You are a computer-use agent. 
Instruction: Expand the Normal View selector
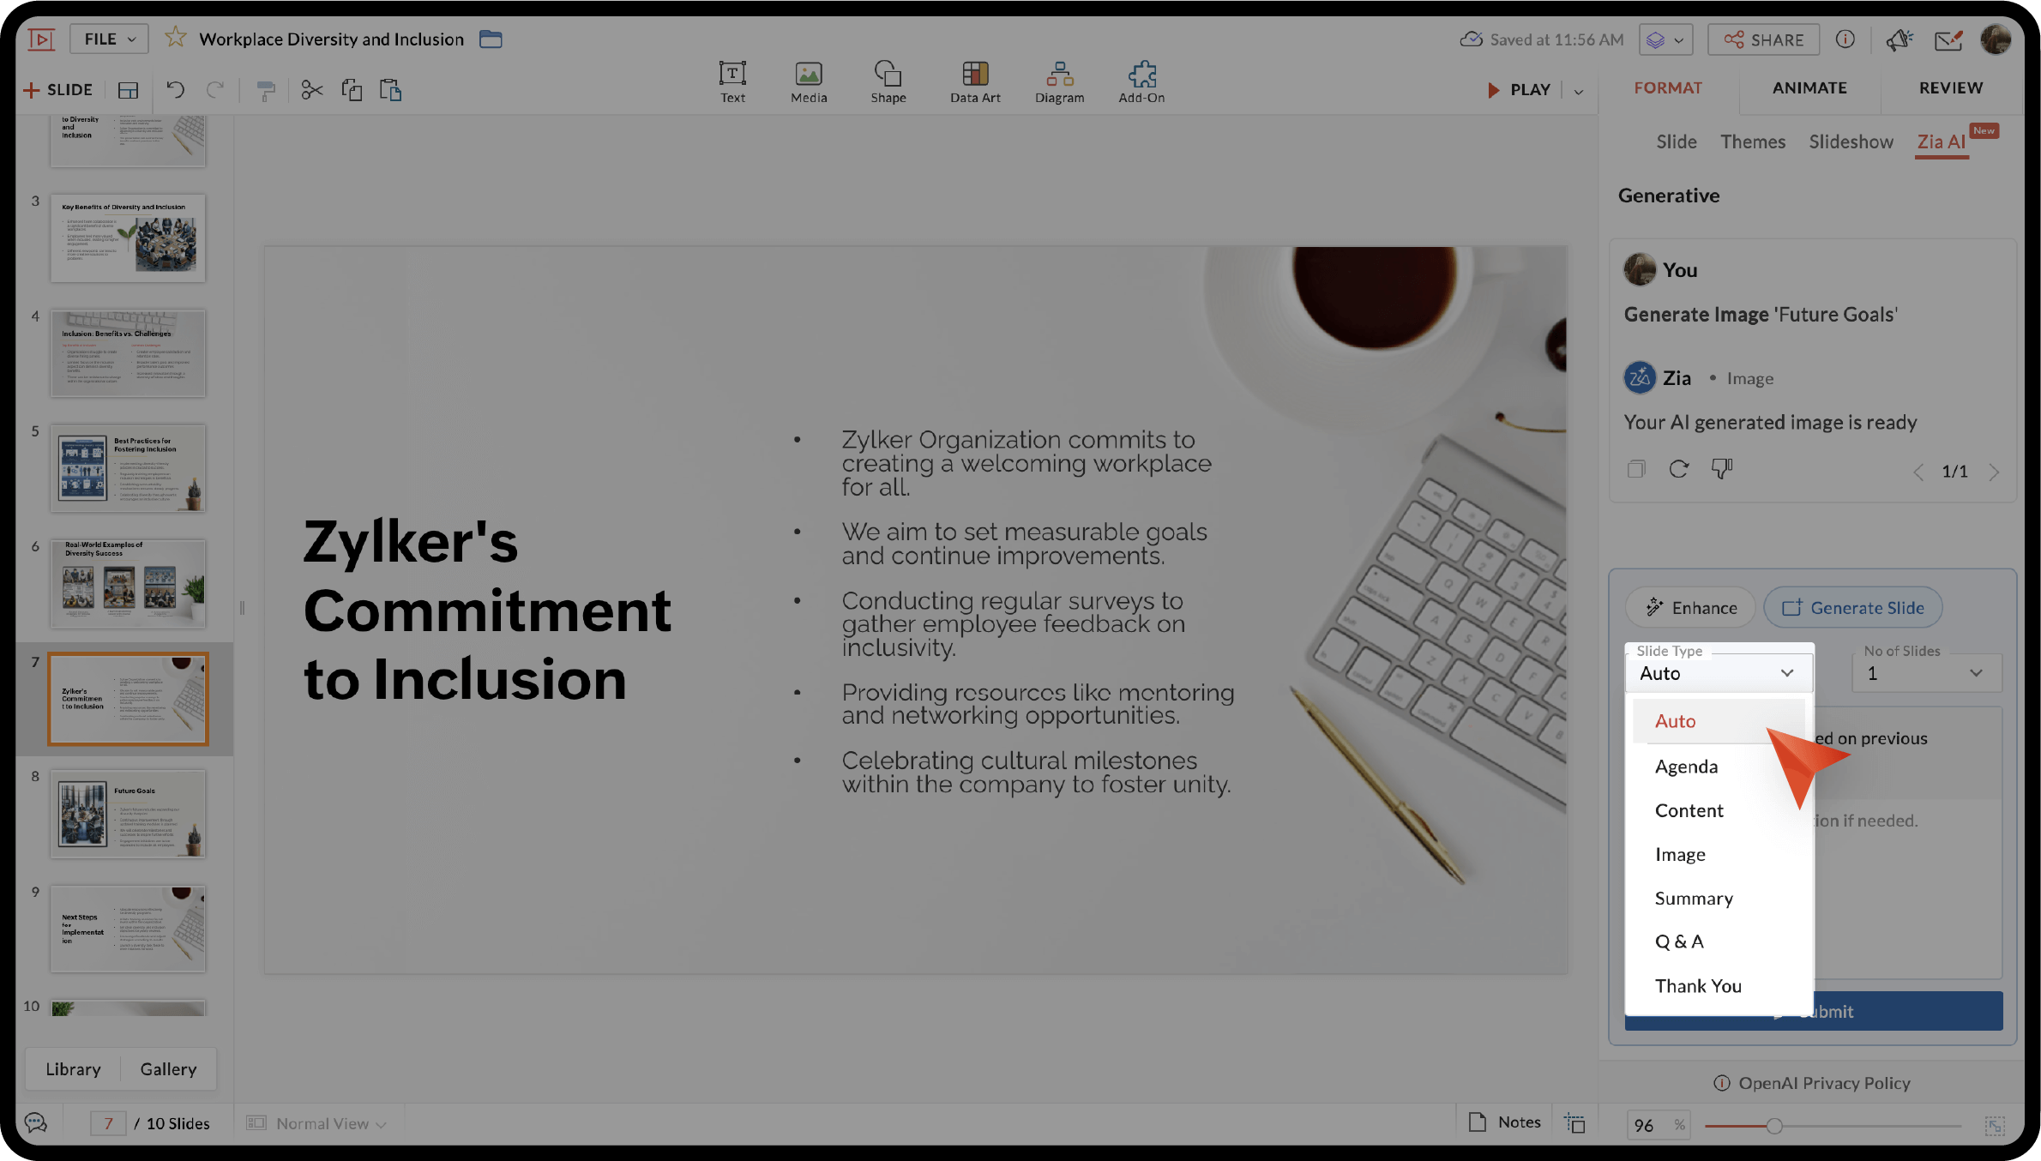(317, 1123)
